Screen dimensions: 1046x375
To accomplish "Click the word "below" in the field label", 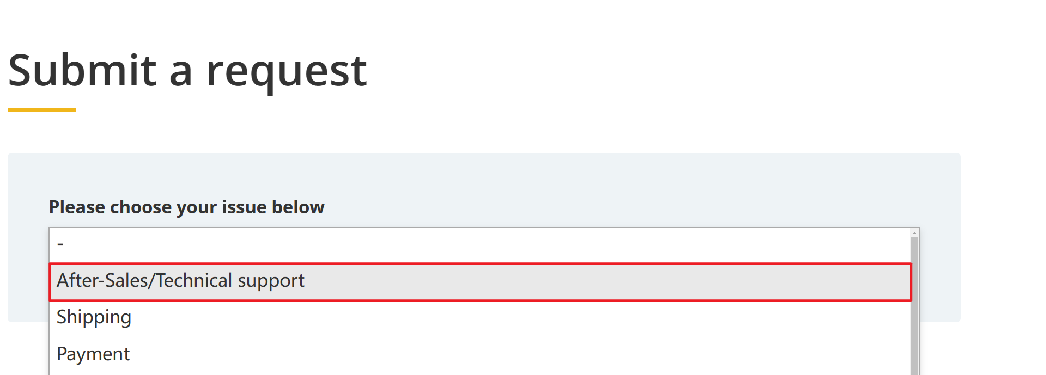I will pos(298,207).
